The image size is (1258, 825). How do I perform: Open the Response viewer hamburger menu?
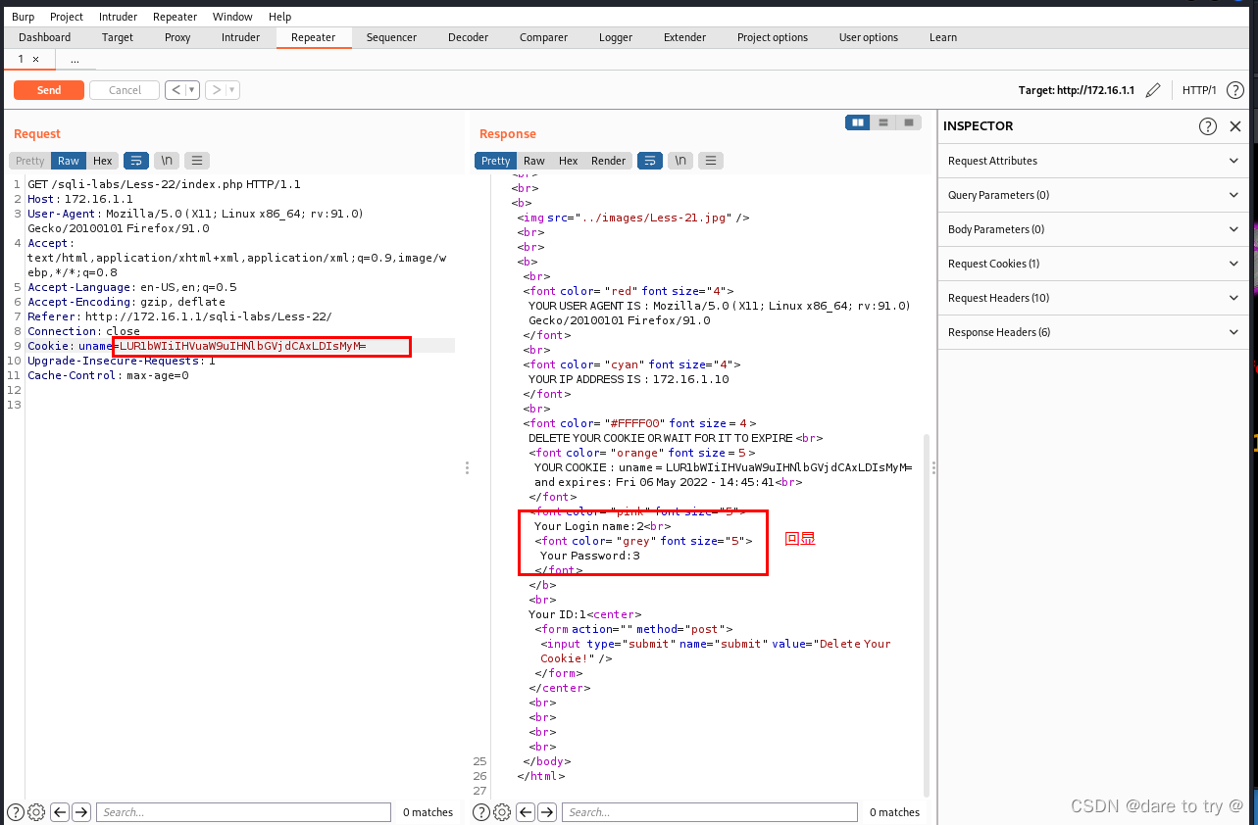tap(711, 161)
